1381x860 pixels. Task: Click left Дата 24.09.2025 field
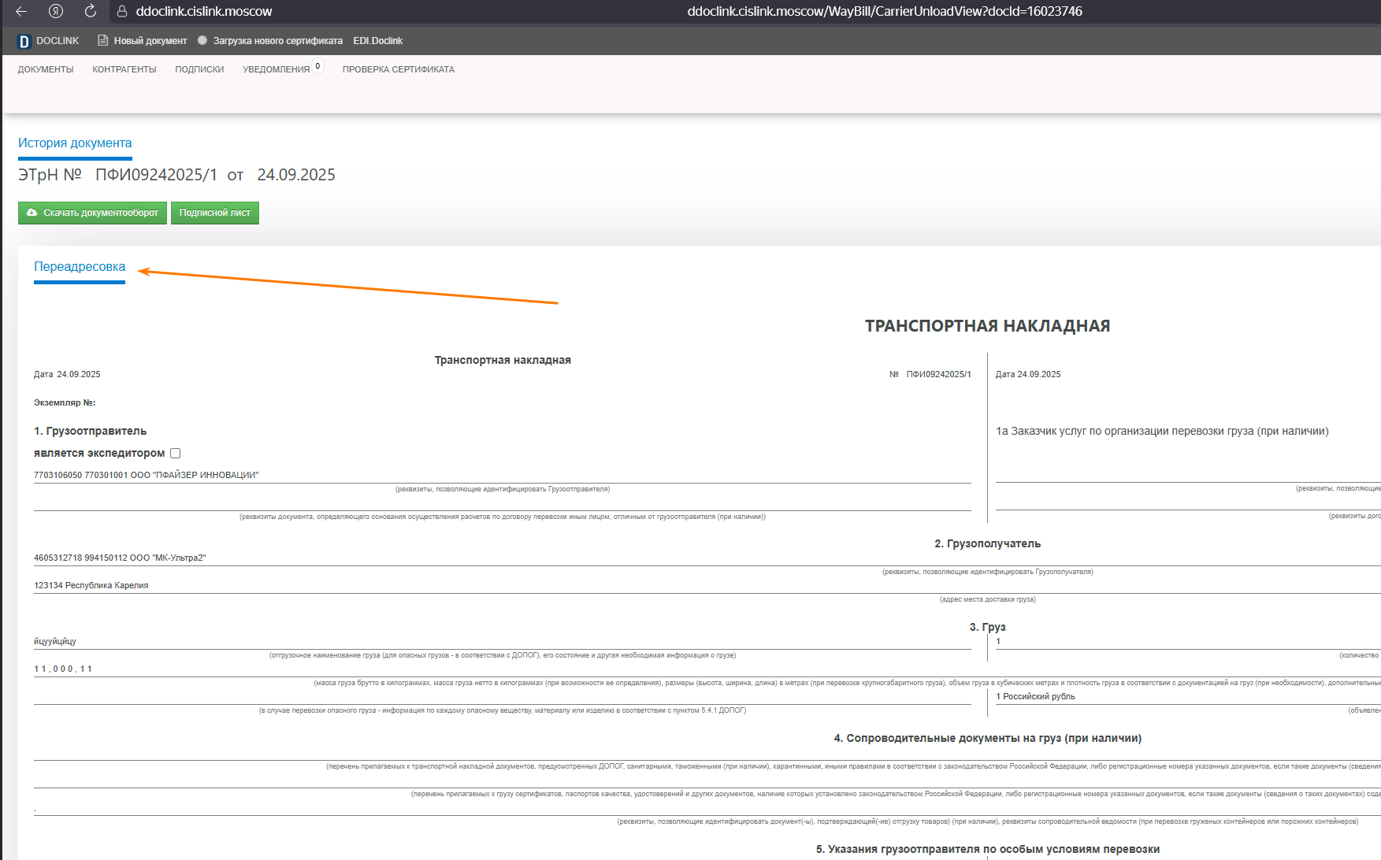[67, 374]
